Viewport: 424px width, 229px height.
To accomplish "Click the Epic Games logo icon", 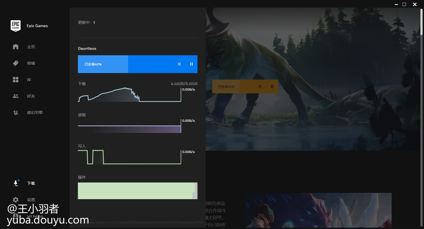I will [x=16, y=26].
